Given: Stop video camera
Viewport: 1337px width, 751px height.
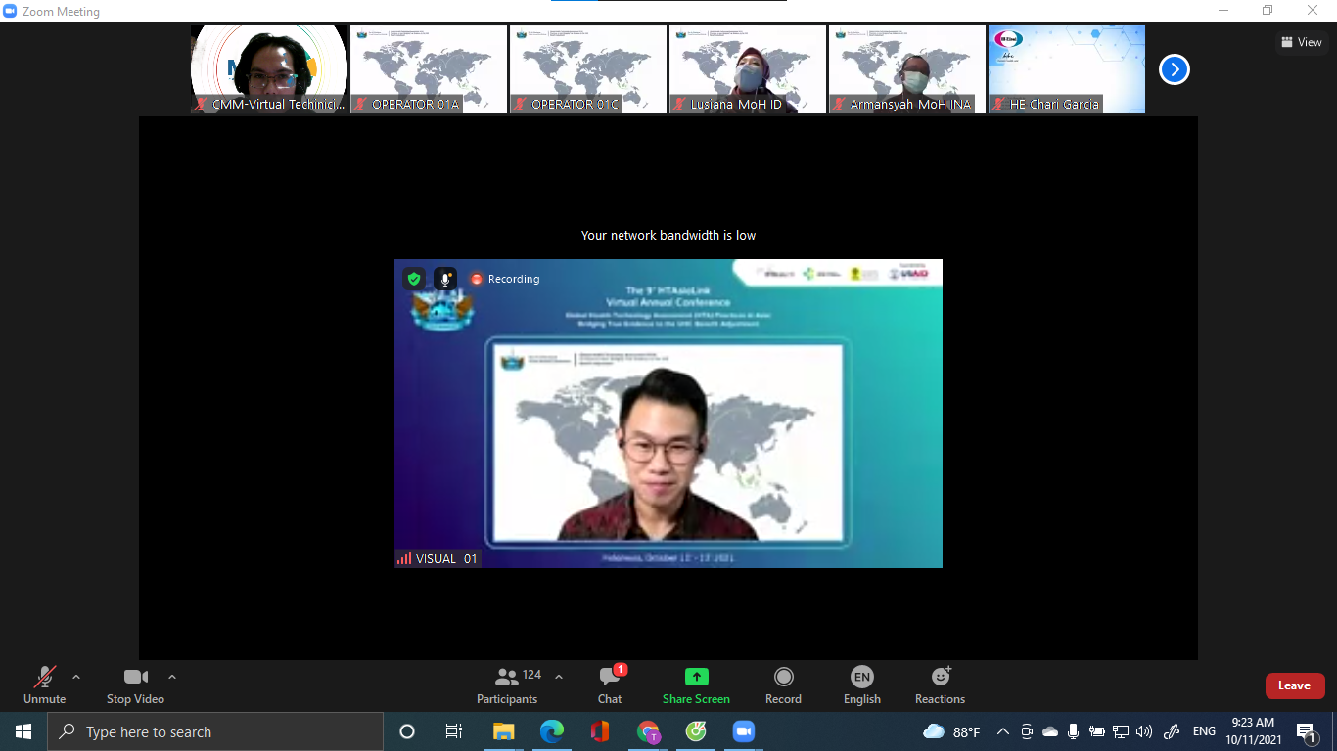Looking at the screenshot, I should pos(135,685).
